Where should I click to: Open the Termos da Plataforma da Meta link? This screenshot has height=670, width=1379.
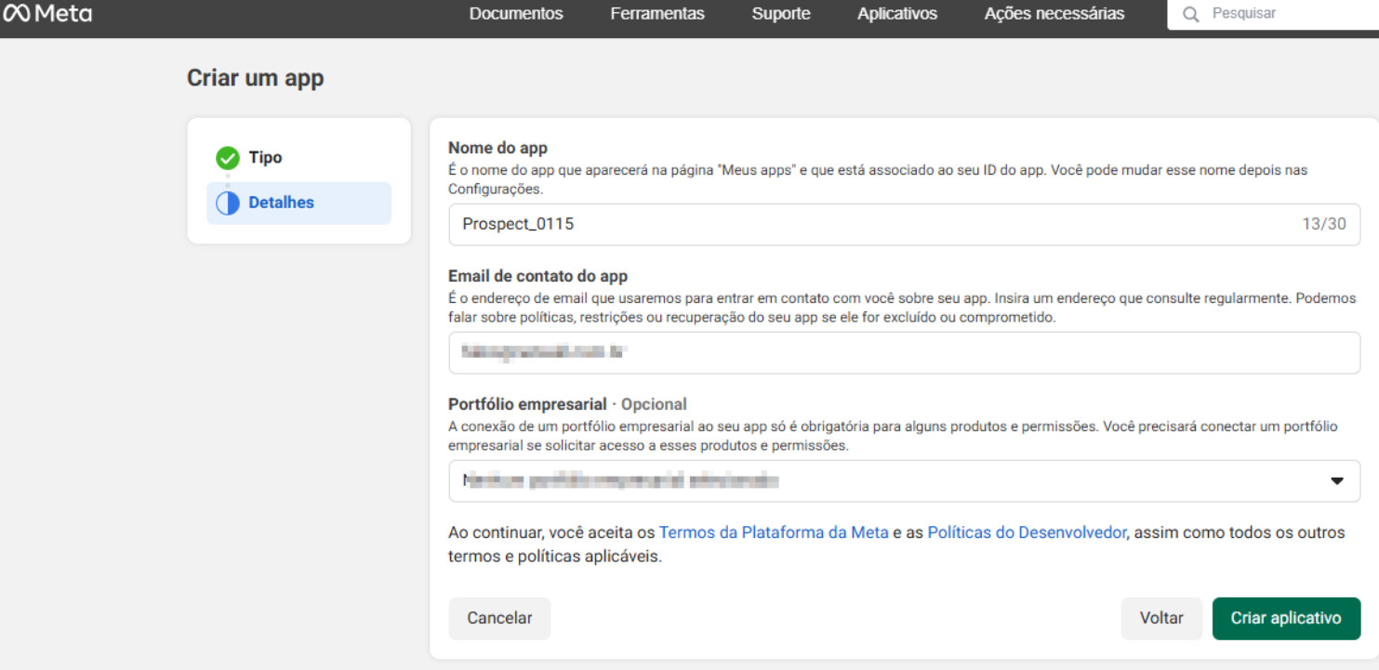coord(774,532)
